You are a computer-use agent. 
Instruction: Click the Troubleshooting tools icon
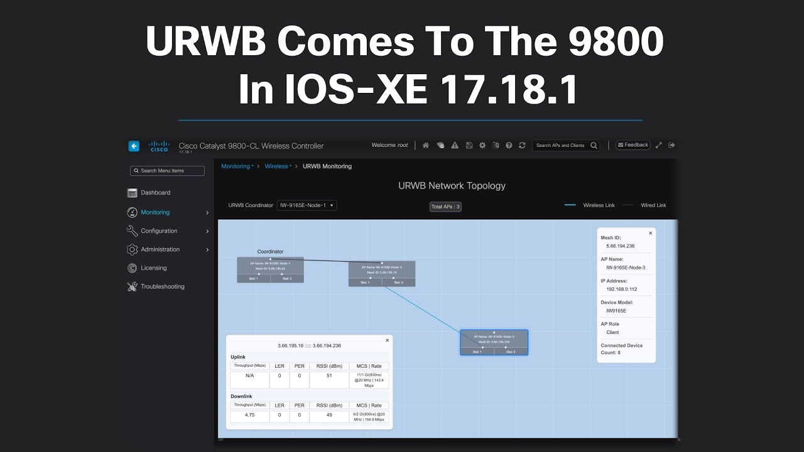pos(132,286)
